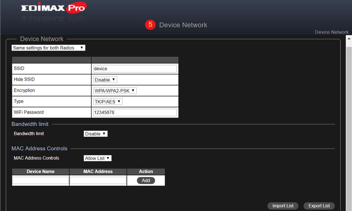Open the Encryption dropdown showing WPA/WPA2-PSK
Image resolution: width=352 pixels, height=211 pixels.
[x=115, y=91]
